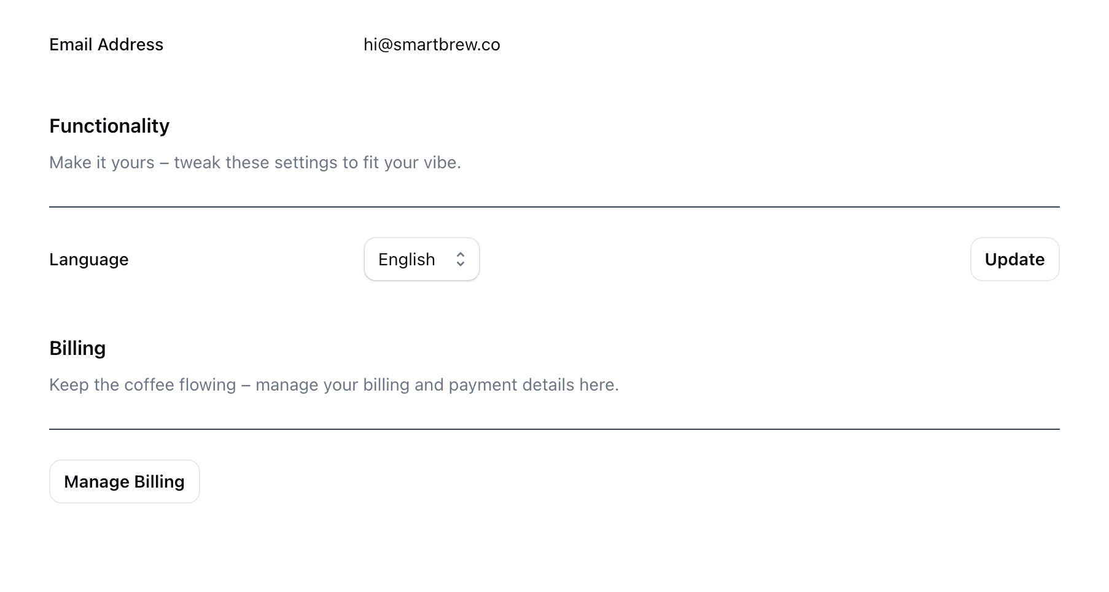Click the 'Make it yours' description text

pyautogui.click(x=255, y=163)
